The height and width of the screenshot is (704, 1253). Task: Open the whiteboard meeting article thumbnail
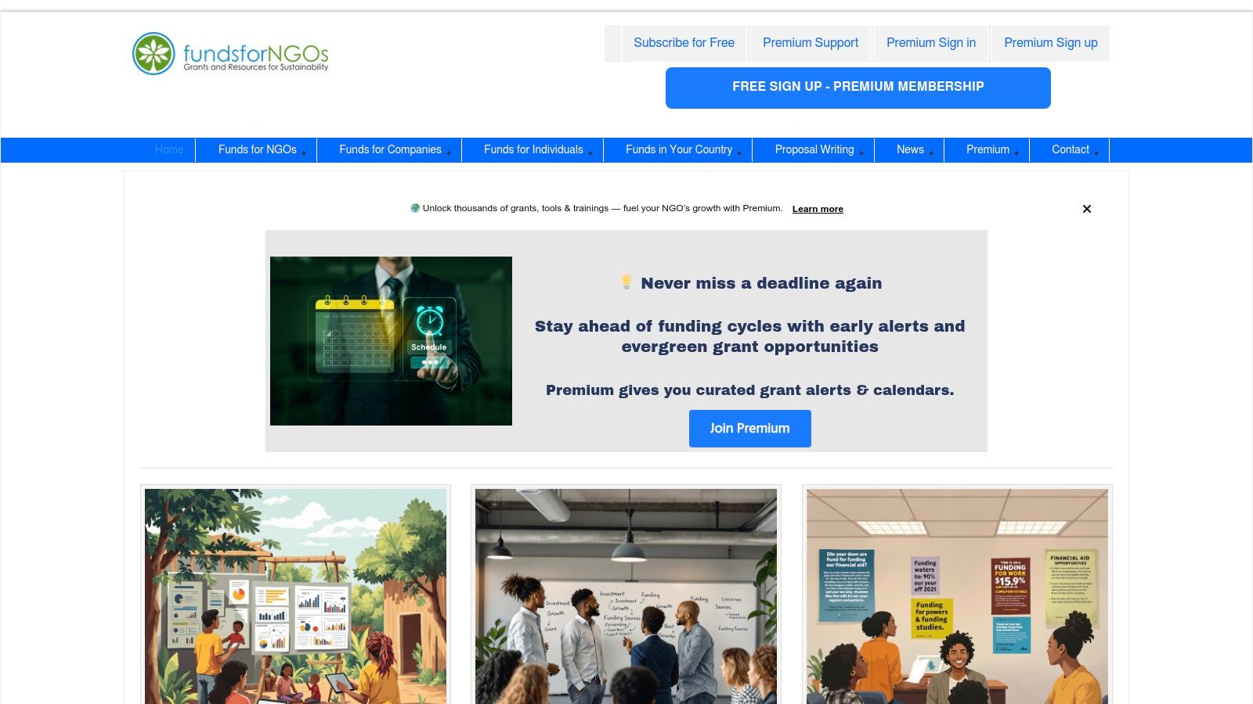pyautogui.click(x=626, y=596)
